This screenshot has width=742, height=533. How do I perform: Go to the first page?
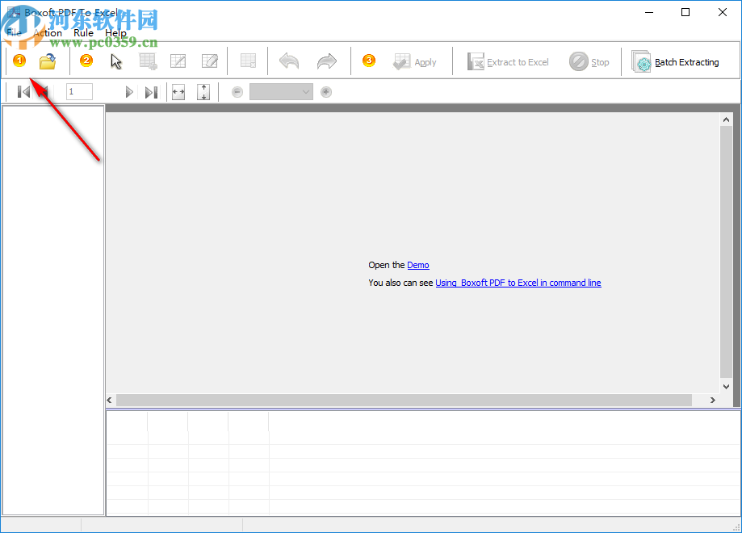click(x=23, y=91)
